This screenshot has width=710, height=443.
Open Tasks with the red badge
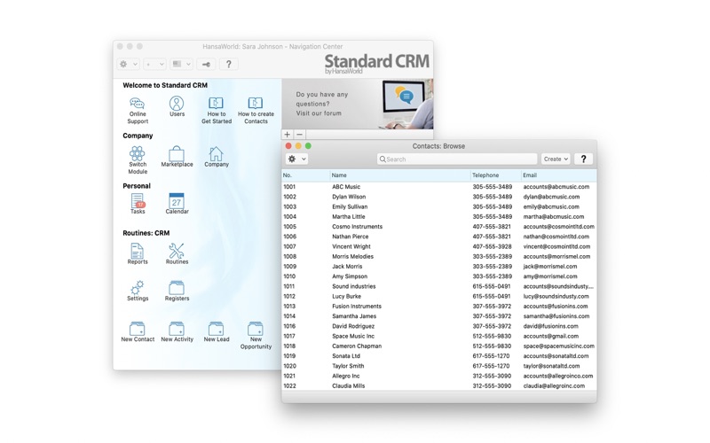pyautogui.click(x=138, y=204)
